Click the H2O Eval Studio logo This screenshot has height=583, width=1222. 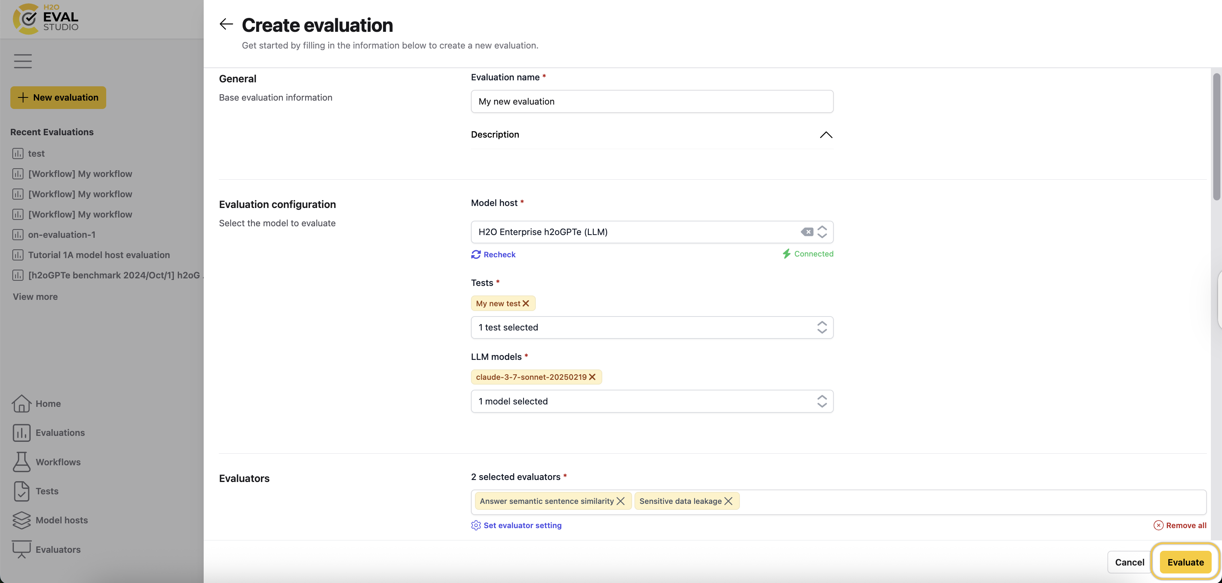point(45,19)
